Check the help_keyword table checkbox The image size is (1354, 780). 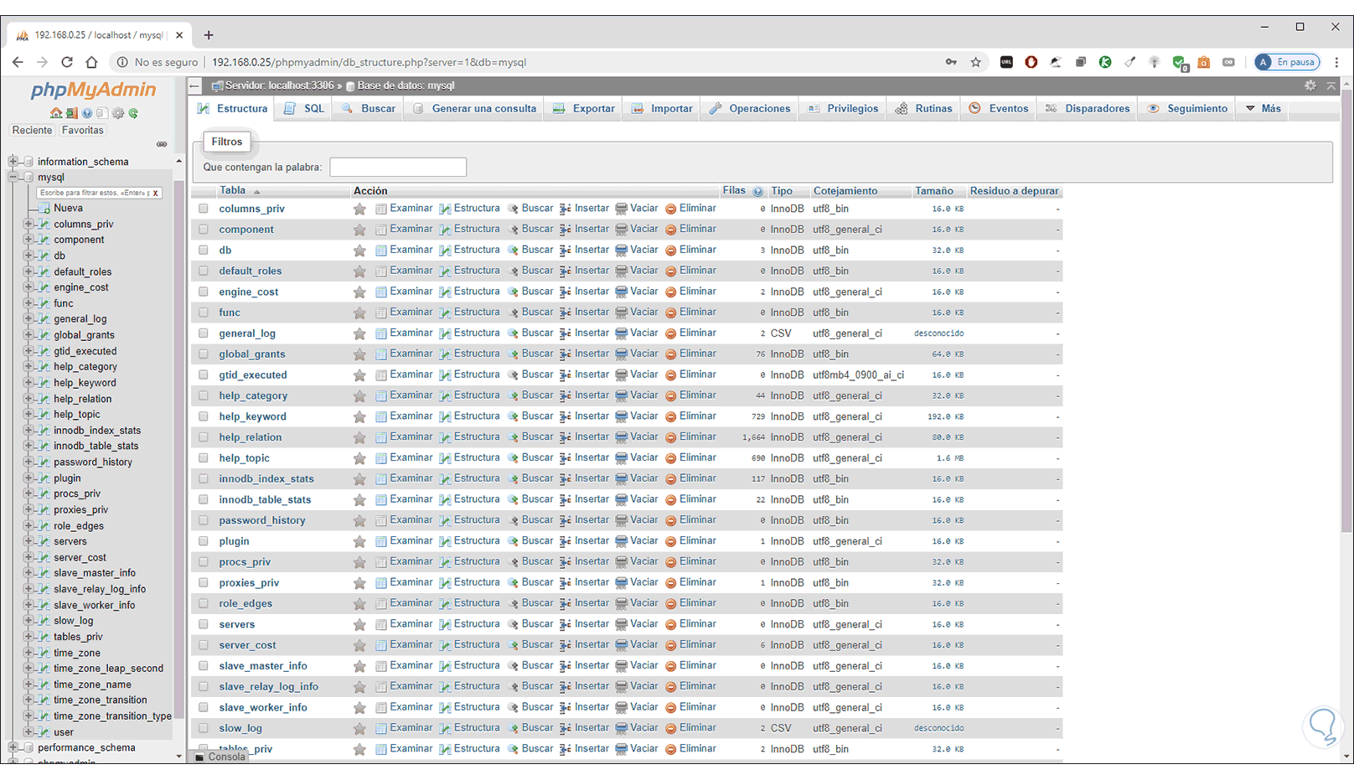[x=204, y=416]
